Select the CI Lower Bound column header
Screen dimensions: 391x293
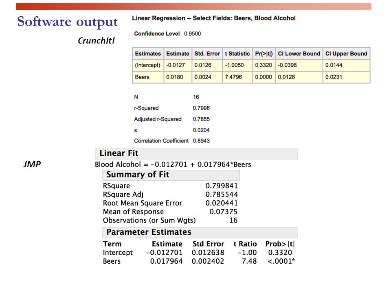pyautogui.click(x=299, y=54)
